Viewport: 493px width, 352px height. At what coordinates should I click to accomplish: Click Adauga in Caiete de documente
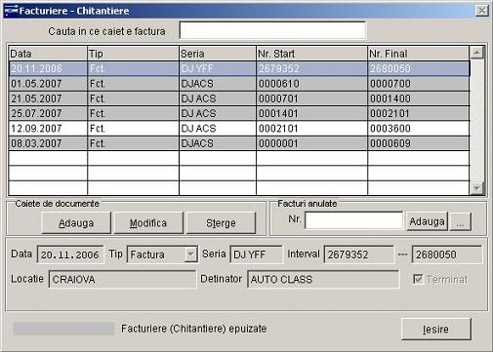[x=76, y=223]
